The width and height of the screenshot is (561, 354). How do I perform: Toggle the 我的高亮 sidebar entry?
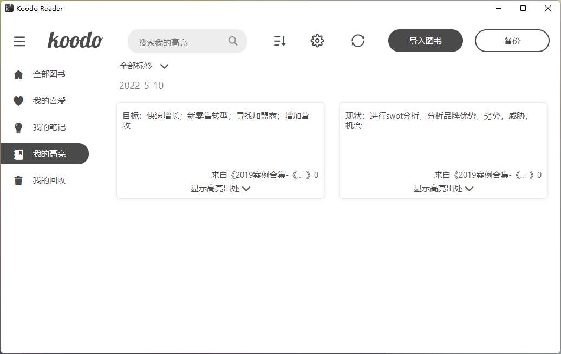45,153
